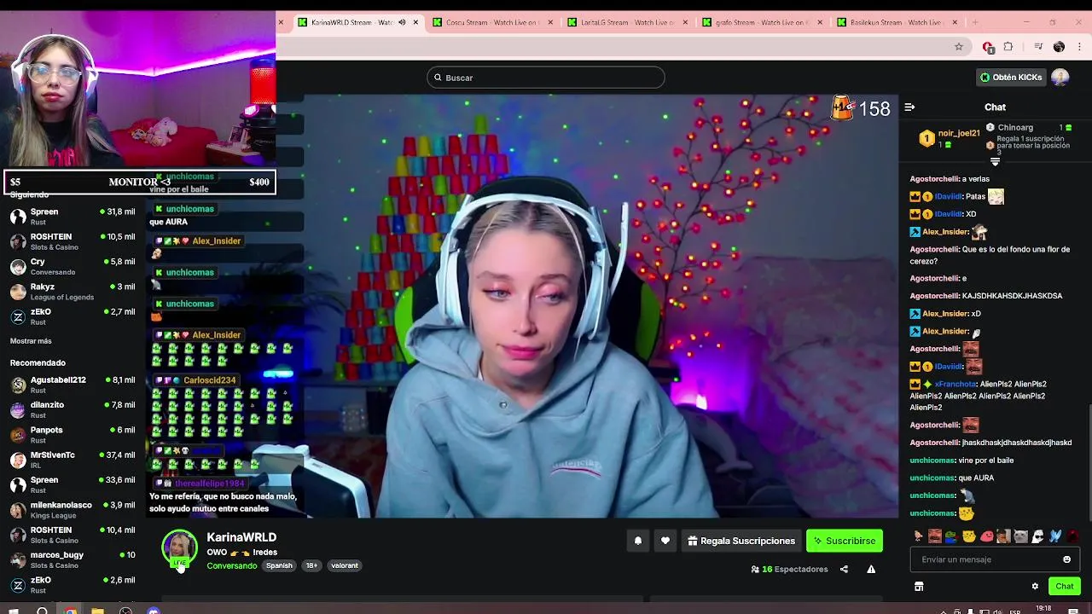
Task: Click the notification bell icon under the stream
Action: [637, 541]
